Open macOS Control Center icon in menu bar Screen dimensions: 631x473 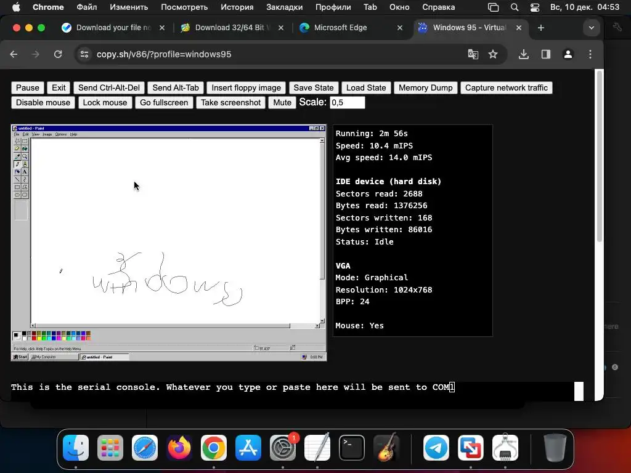tap(534, 7)
